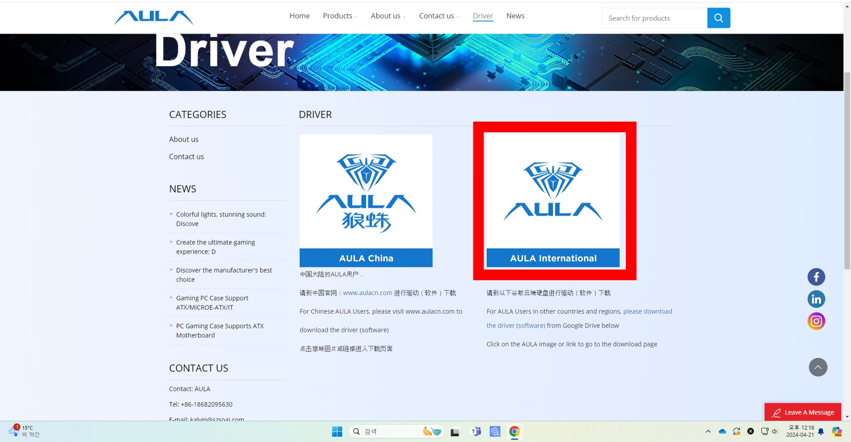This screenshot has width=851, height=442.
Task: Expand the About us dropdown menu
Action: pyautogui.click(x=388, y=16)
